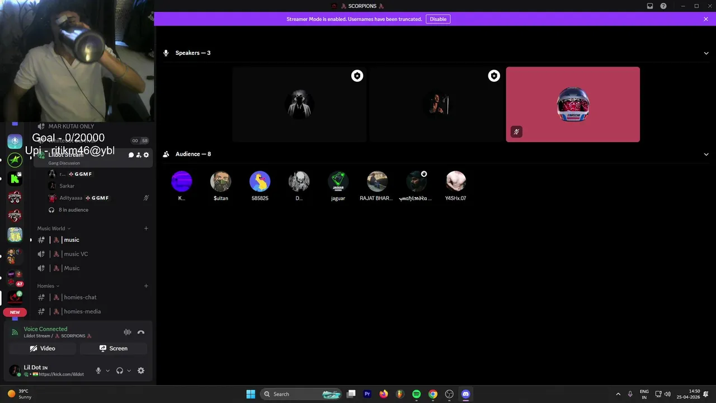Screen dimensions: 716x403
Task: Open the helmet avatar speaker tile
Action: [x=573, y=105]
